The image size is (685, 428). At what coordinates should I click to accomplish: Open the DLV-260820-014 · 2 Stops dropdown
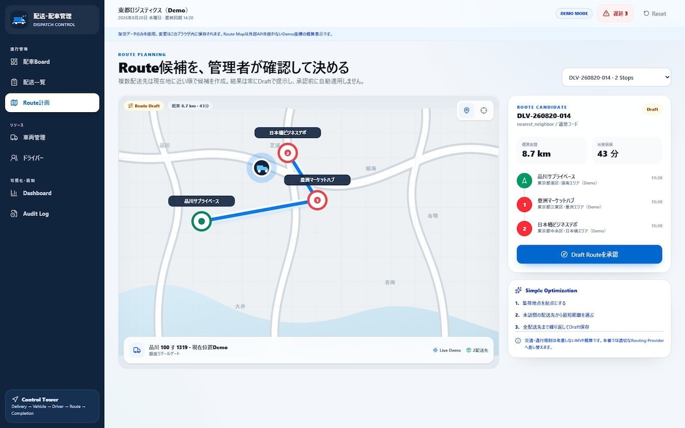[616, 77]
